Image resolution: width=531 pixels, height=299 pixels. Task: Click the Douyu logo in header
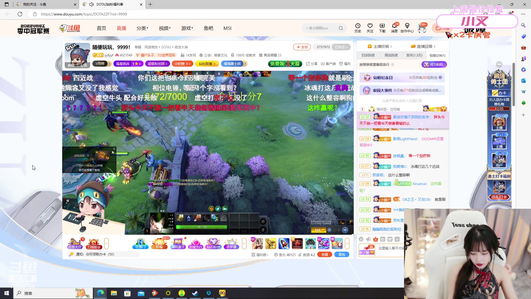(70, 28)
